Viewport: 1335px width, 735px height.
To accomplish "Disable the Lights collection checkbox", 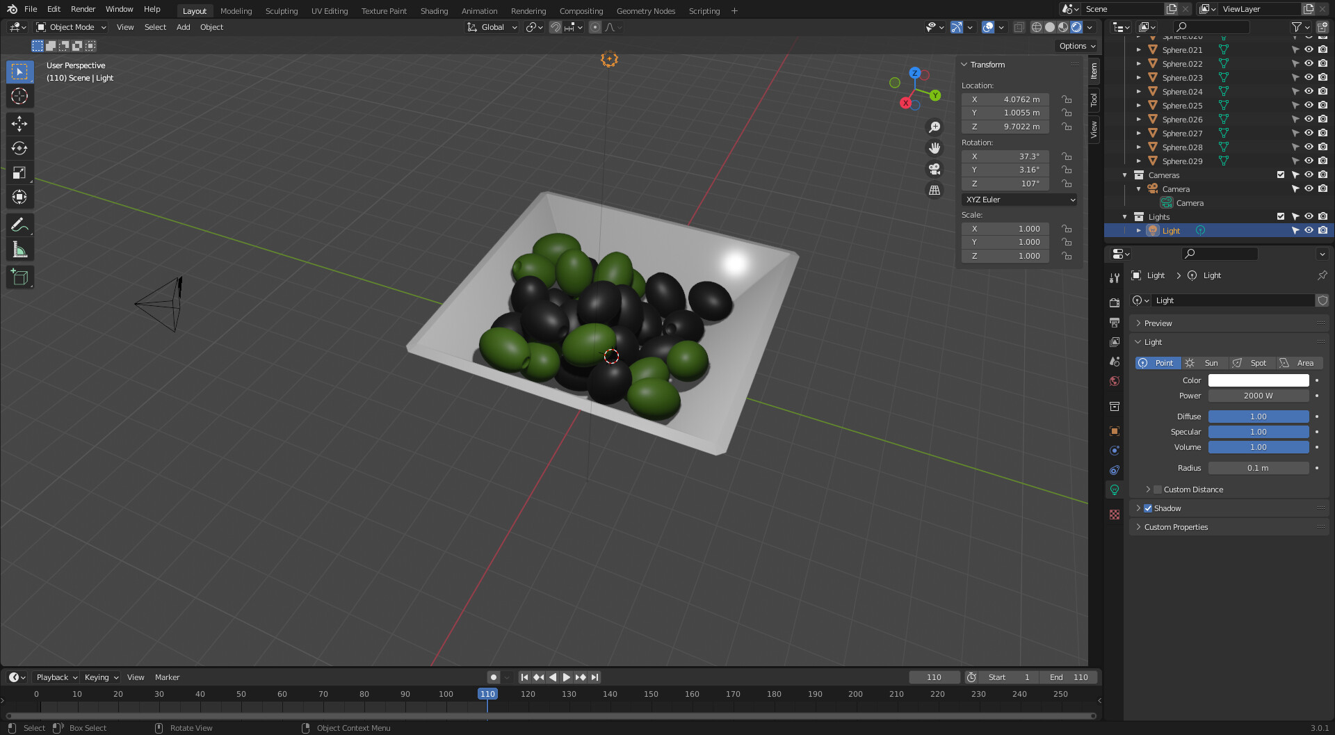I will coord(1280,216).
